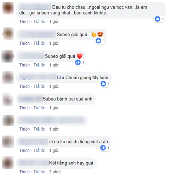The width and height of the screenshot is (177, 174).
Task: Like the 'Subeo giỏi quá...' clapping emoji comment via Thích
Action: [x=24, y=43]
